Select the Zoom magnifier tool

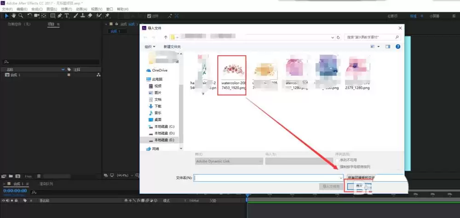pyautogui.click(x=21, y=16)
